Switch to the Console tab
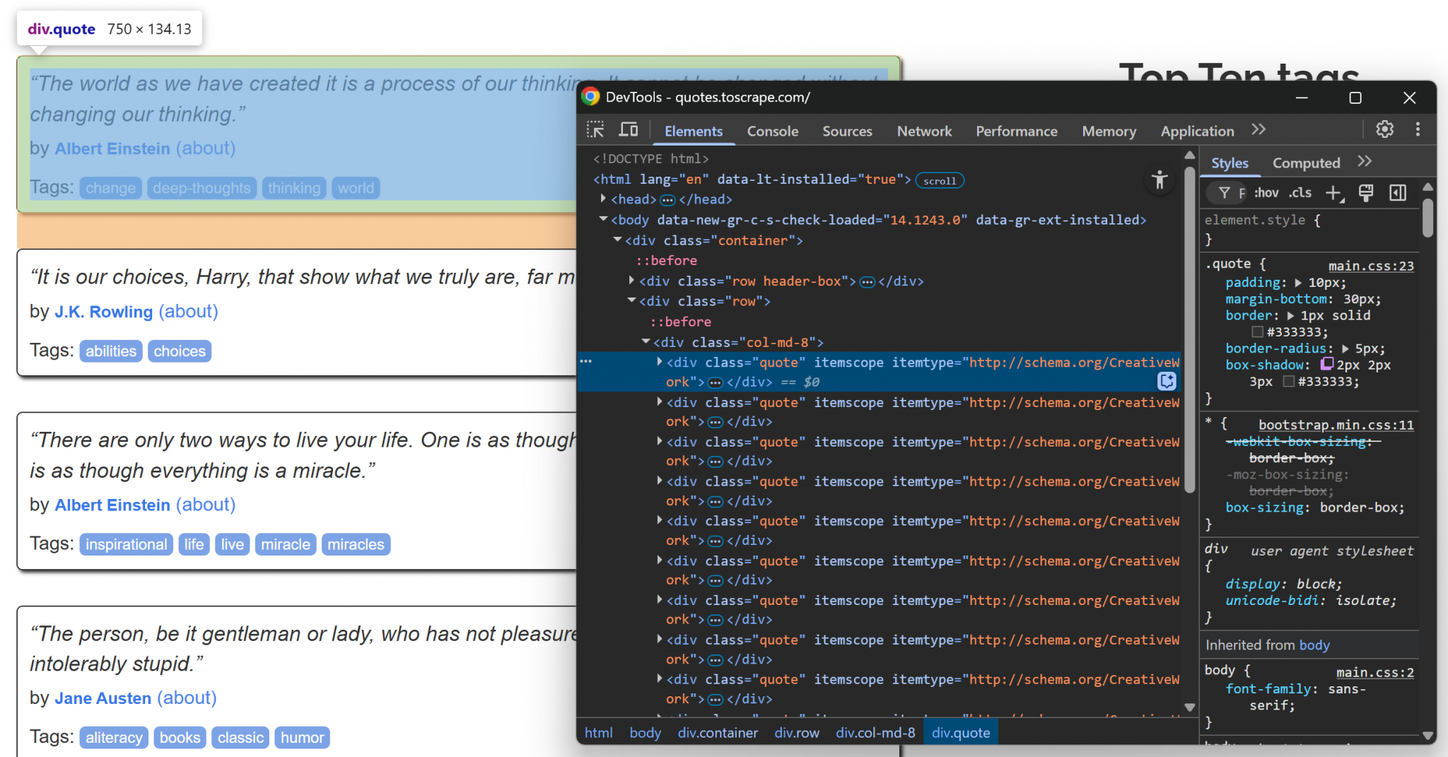The height and width of the screenshot is (757, 1448). coord(772,131)
